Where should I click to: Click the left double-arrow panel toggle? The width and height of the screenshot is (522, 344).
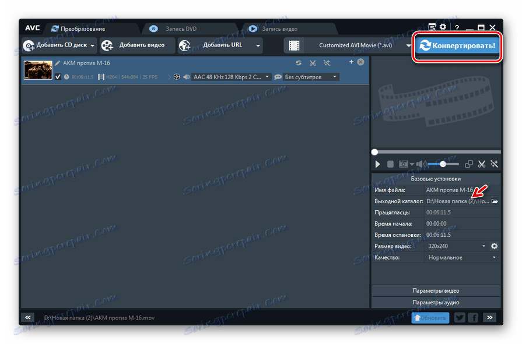tap(27, 317)
